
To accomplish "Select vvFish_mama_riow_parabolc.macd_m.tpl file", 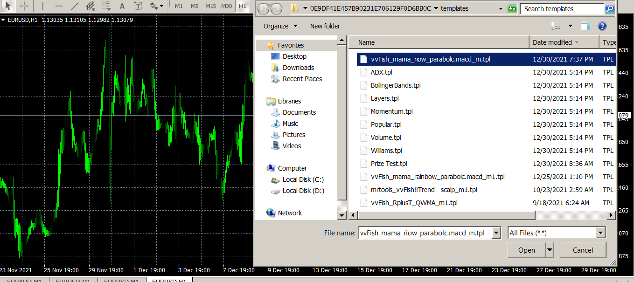I will click(486, 59).
